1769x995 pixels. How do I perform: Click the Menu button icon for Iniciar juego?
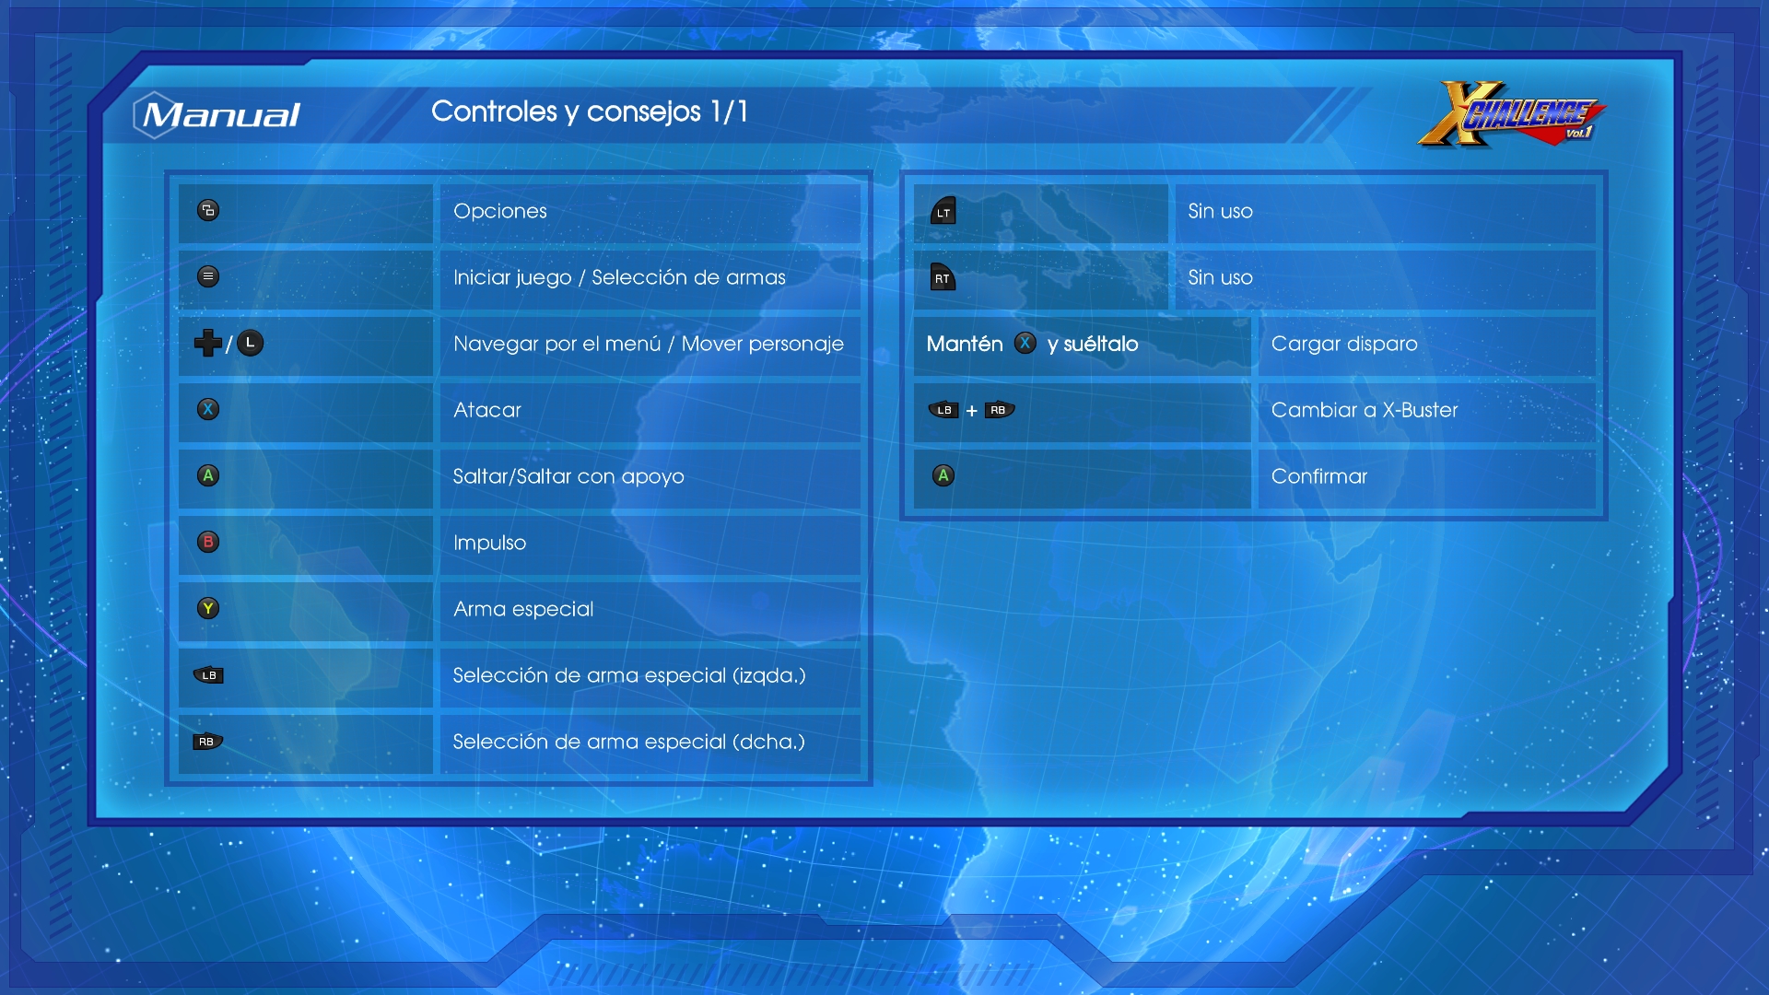click(208, 276)
